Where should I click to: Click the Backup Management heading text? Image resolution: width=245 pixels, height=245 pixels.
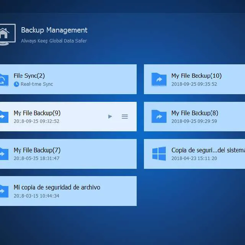point(54,30)
